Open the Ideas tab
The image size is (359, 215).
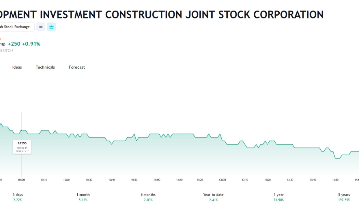click(x=17, y=67)
